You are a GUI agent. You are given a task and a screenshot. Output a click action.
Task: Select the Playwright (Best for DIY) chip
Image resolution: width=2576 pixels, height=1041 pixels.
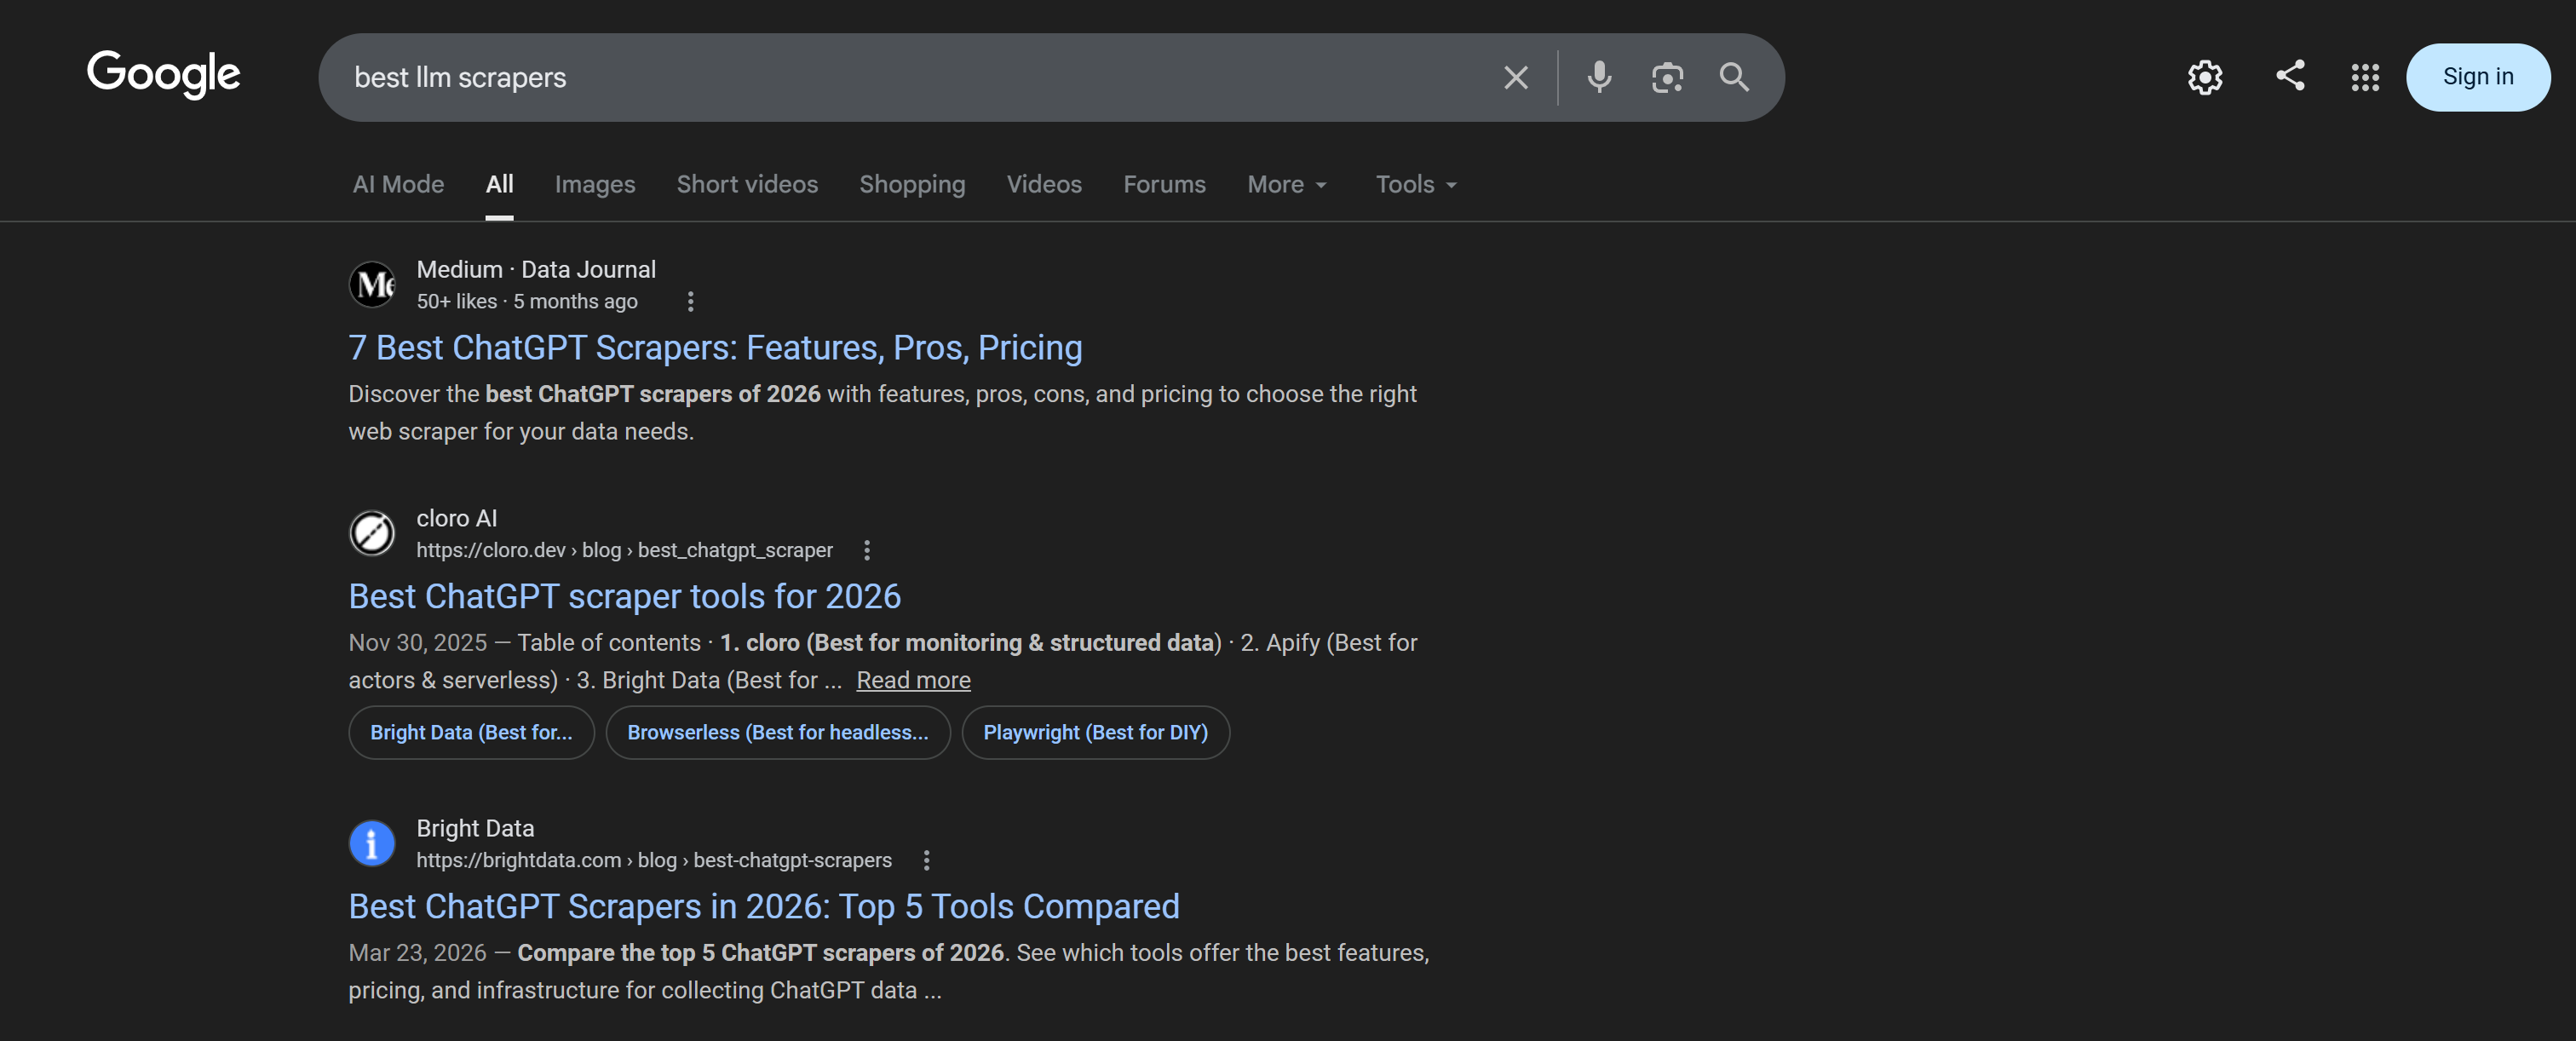[1095, 732]
